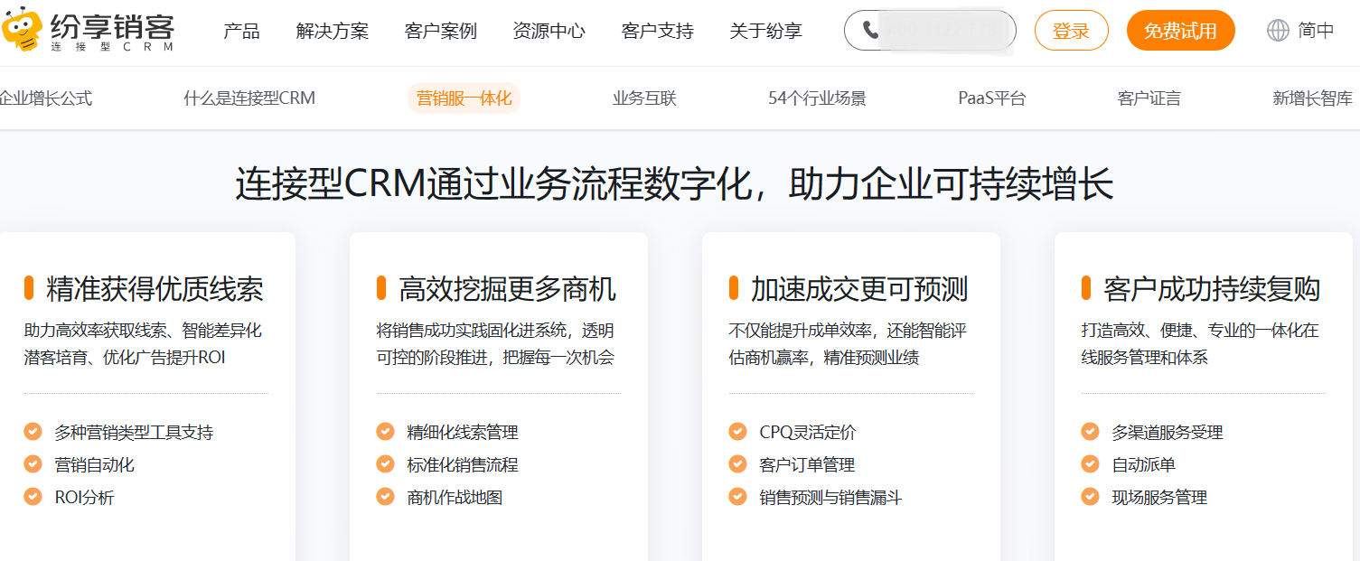Click the 精准获得优质线索 card heading
Screen dimensions: 1360x561
pyautogui.click(x=155, y=289)
